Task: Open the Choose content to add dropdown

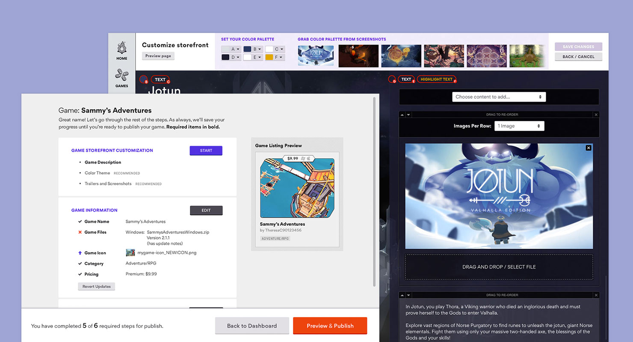Action: [499, 97]
